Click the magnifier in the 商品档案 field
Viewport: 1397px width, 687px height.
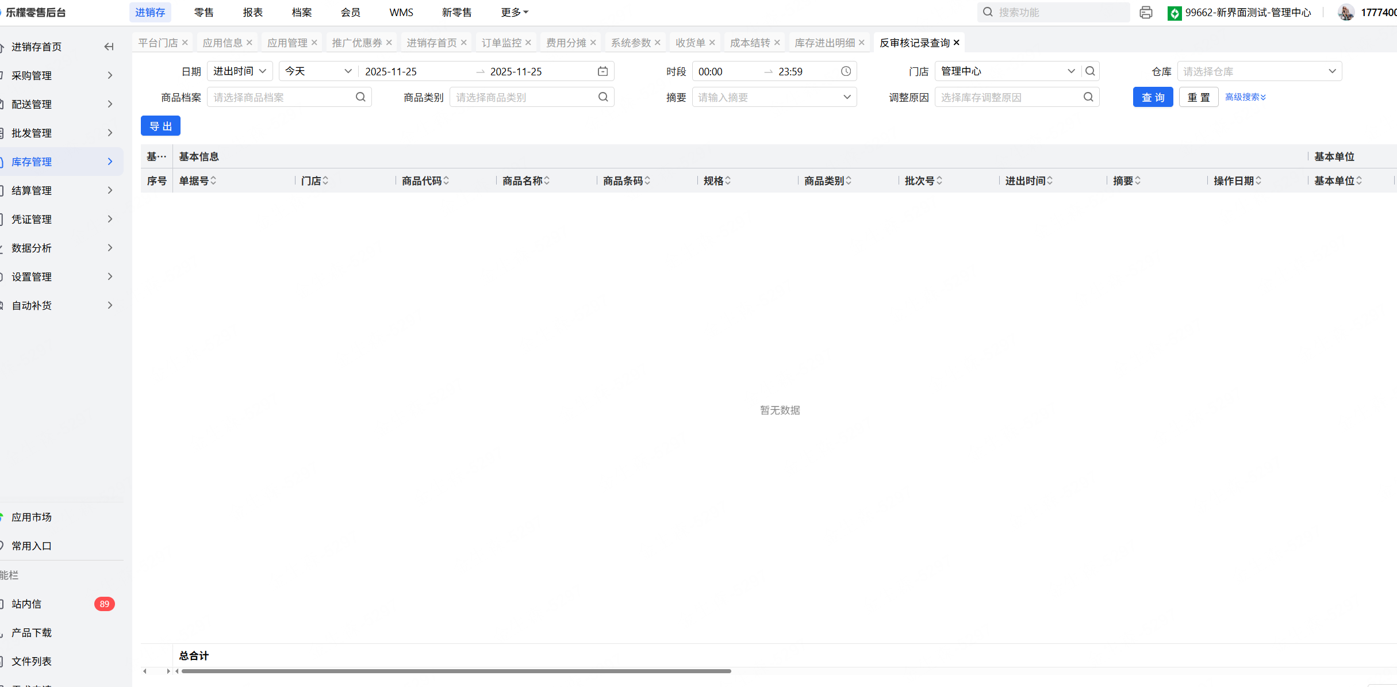click(x=360, y=97)
